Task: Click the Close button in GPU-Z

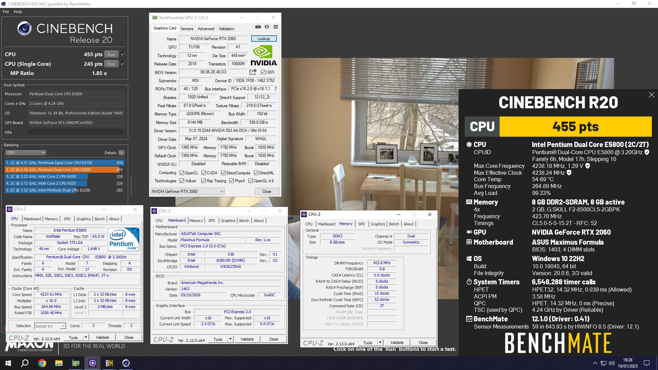Action: 267,192
